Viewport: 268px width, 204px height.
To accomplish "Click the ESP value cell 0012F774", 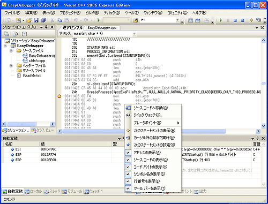I will pos(76,155).
